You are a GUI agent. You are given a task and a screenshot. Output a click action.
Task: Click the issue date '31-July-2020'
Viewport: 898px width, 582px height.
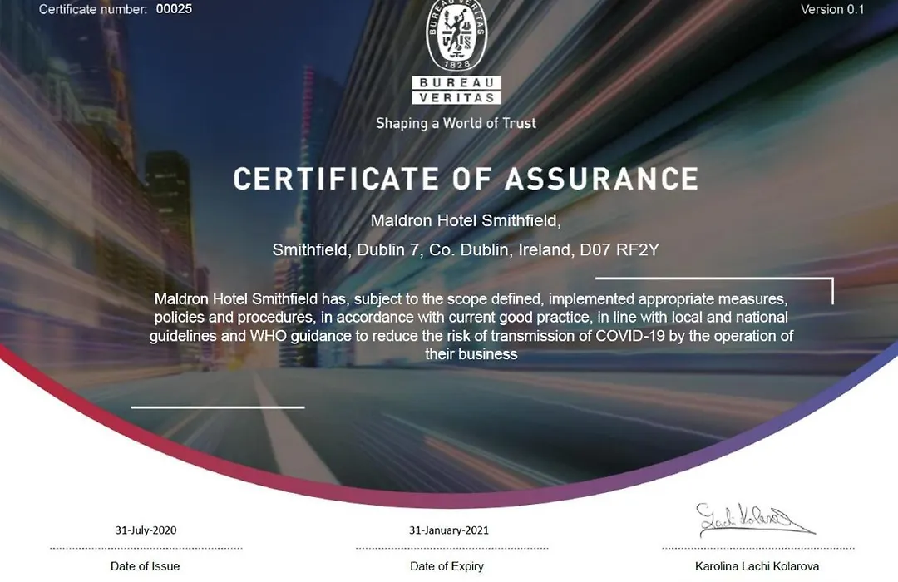[x=146, y=530]
